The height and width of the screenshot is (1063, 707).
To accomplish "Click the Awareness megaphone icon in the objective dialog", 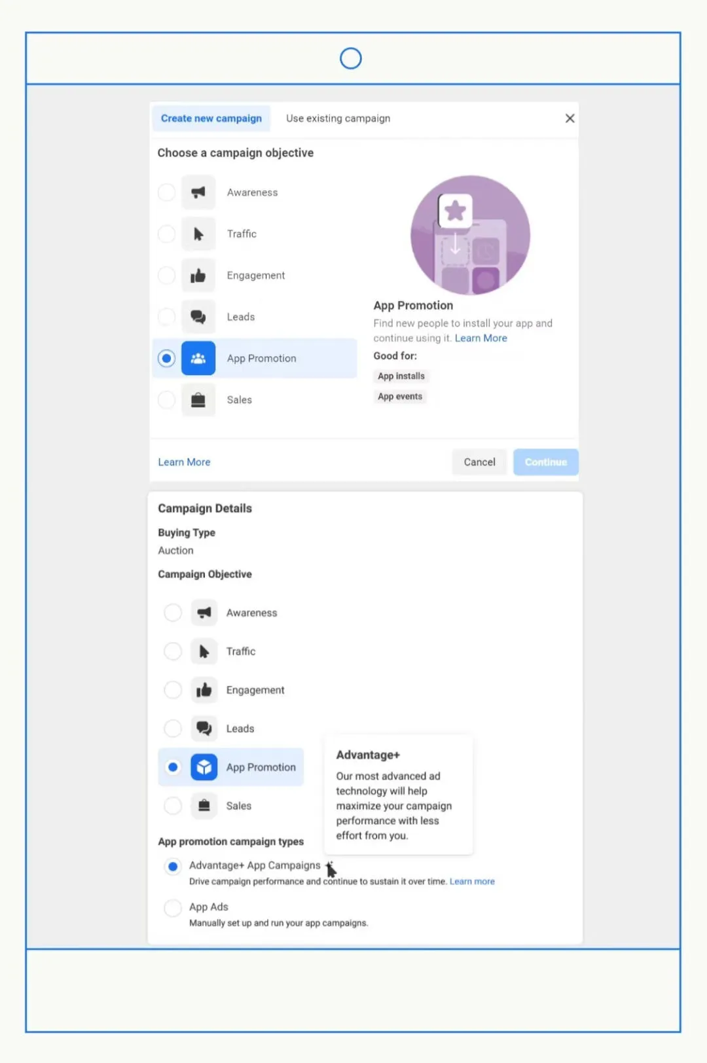I will pyautogui.click(x=198, y=192).
